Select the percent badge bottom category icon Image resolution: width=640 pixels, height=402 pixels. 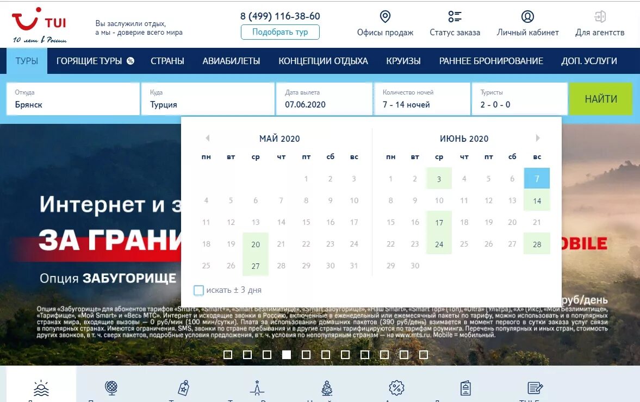click(396, 388)
